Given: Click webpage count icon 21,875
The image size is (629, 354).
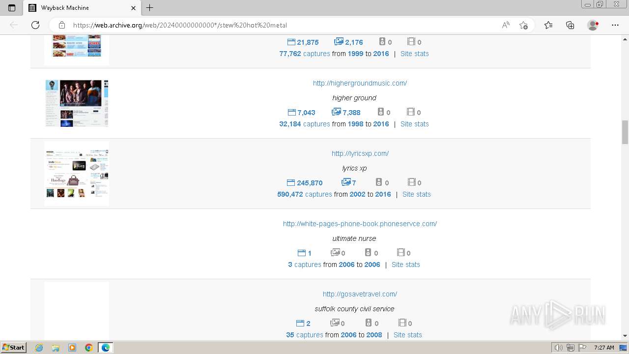Looking at the screenshot, I should 291,42.
